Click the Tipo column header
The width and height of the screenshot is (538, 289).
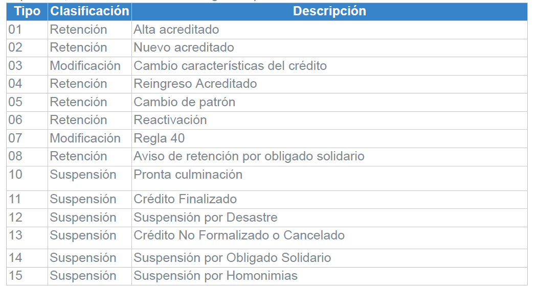(x=27, y=11)
